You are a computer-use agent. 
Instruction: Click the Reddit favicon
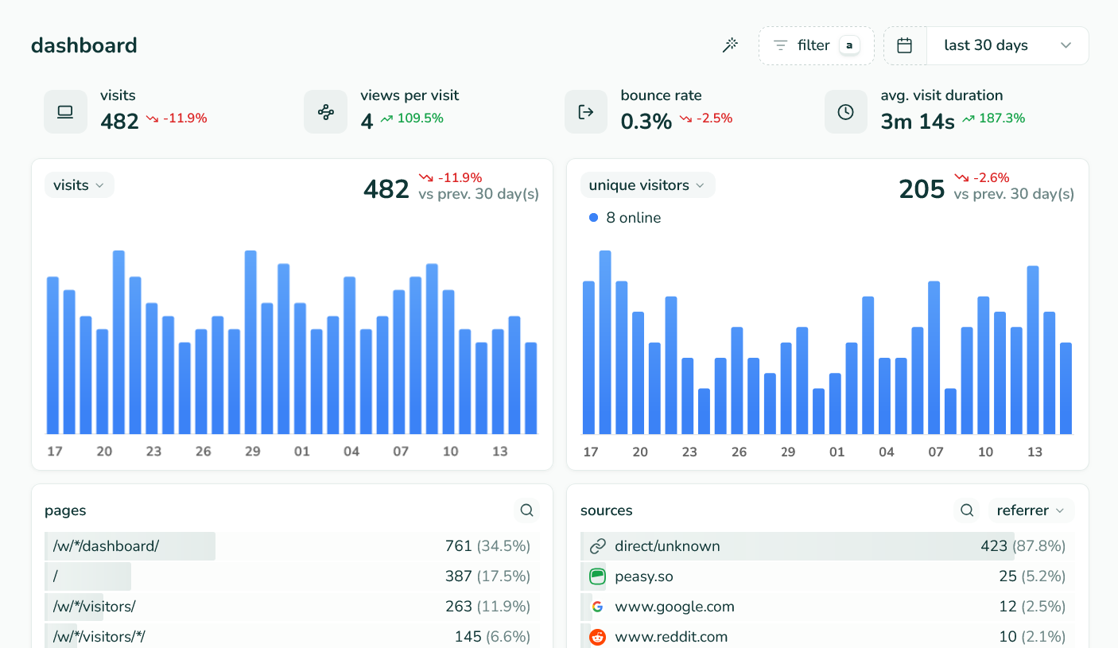[598, 637]
